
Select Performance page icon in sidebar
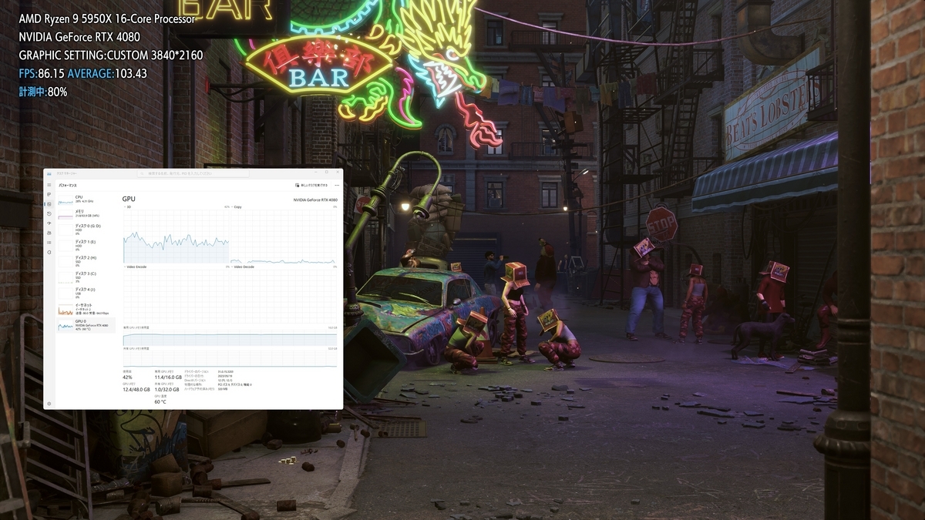coord(49,204)
